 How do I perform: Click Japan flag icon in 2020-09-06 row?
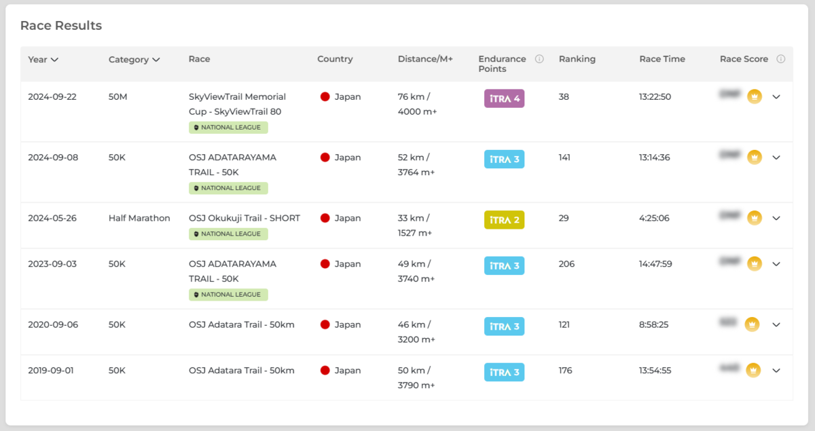pyautogui.click(x=325, y=324)
